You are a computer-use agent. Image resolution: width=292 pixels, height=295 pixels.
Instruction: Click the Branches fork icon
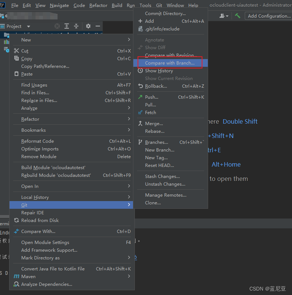140,142
